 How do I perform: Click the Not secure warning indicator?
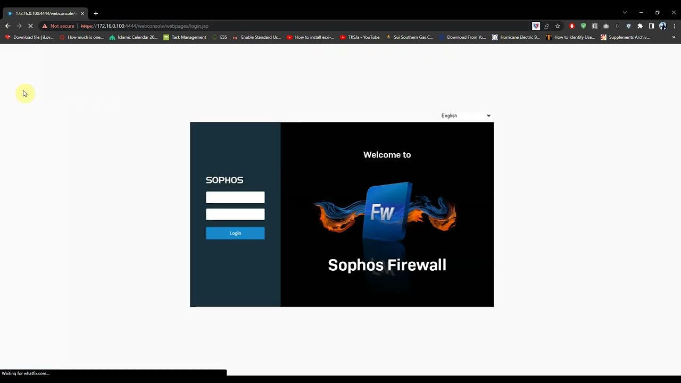(59, 26)
